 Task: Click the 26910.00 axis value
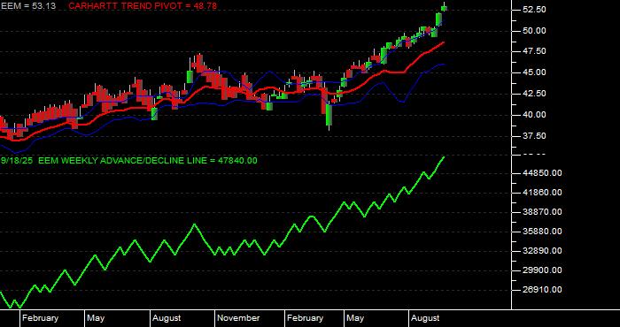coord(542,290)
